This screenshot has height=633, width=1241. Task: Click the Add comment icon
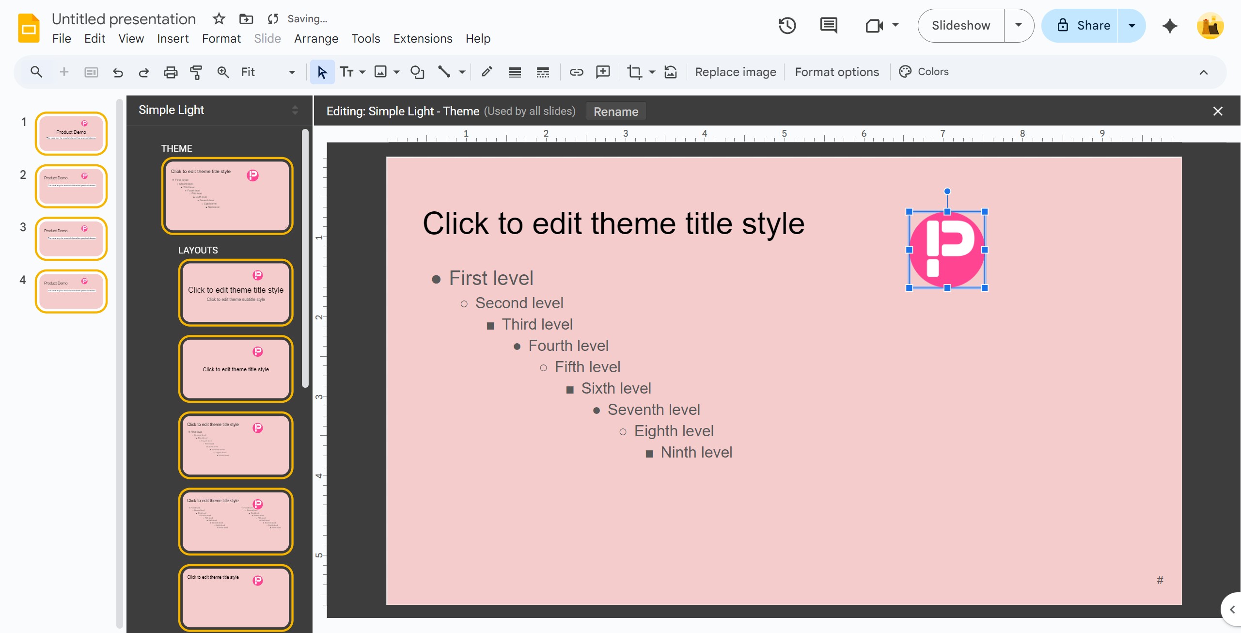(603, 72)
